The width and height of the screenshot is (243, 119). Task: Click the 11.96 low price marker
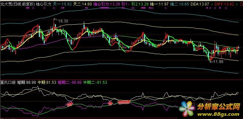[x=218, y=62]
